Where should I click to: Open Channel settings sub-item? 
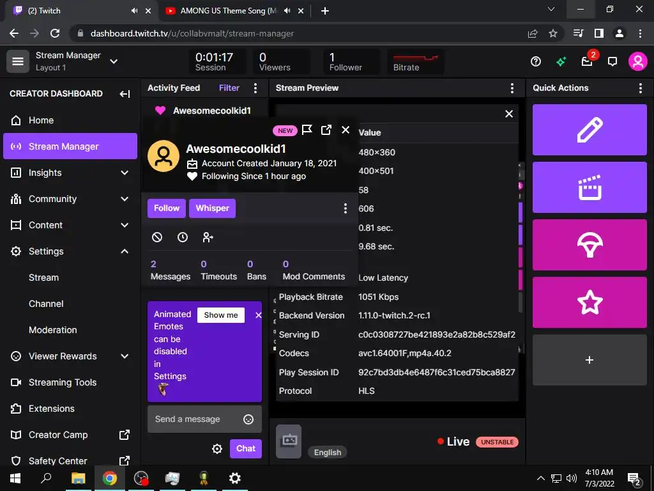click(46, 304)
